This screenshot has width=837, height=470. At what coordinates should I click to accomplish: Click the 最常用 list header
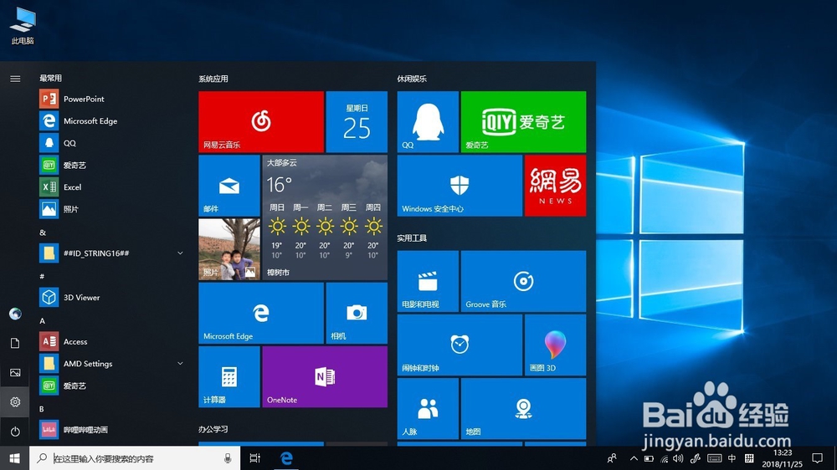point(50,78)
